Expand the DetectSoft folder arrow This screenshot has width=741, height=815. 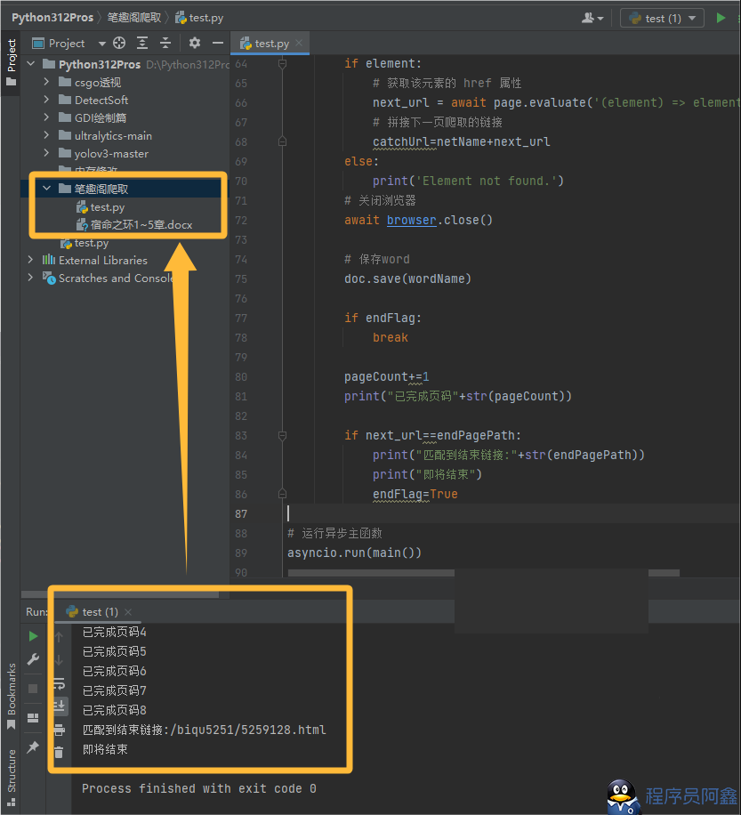[46, 100]
